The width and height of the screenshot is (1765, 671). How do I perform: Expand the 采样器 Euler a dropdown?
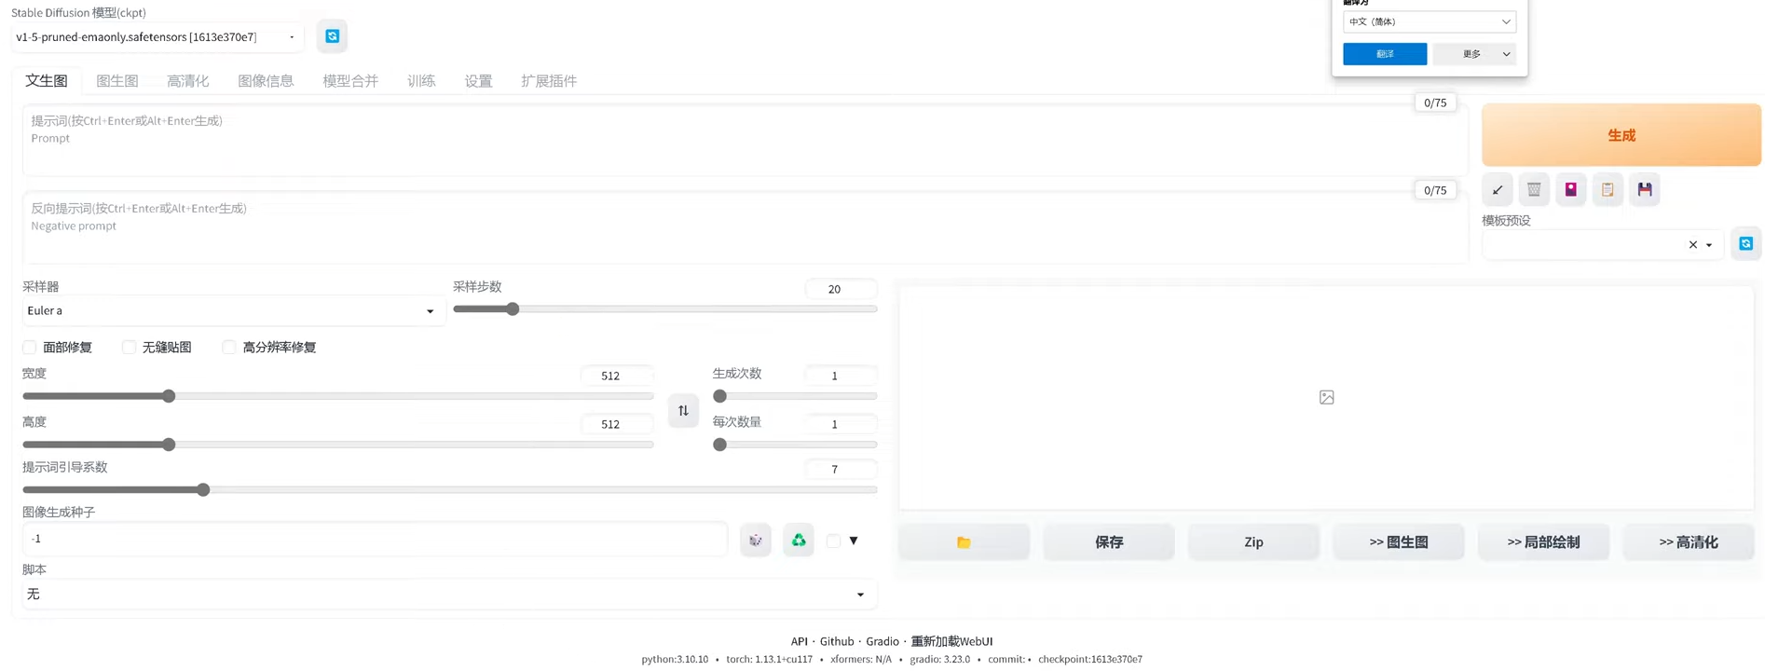click(233, 311)
